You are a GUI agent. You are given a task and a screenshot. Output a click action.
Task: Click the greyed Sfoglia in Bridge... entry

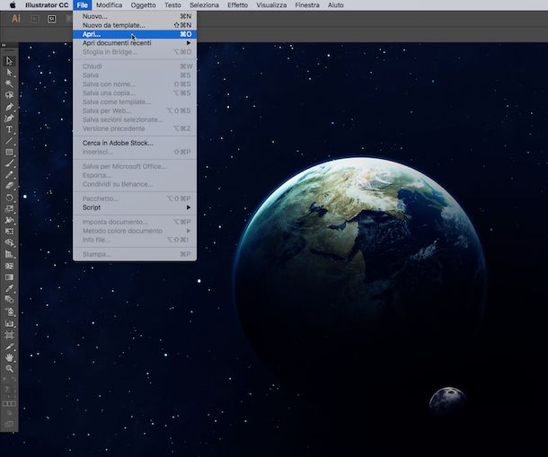(135, 52)
